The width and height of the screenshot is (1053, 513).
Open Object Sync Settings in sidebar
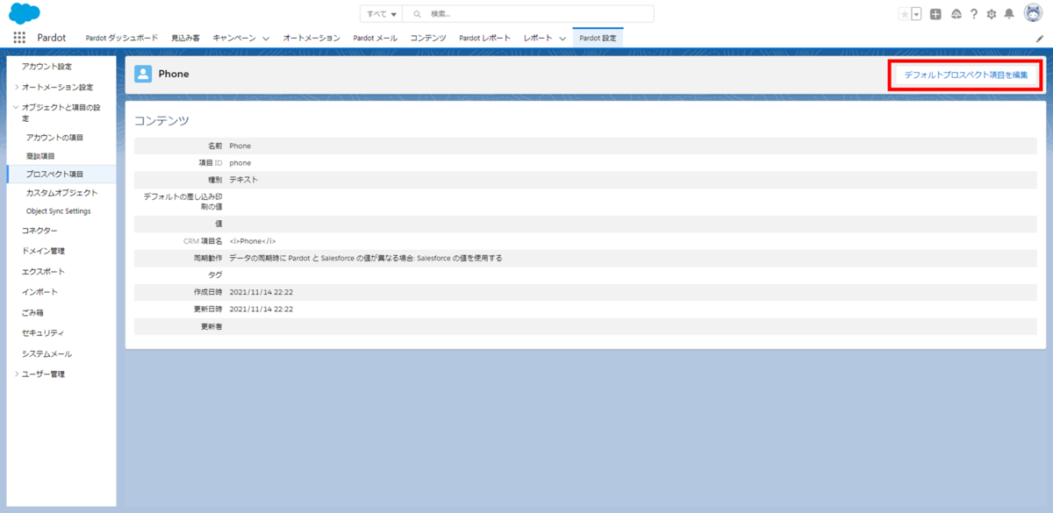(60, 211)
